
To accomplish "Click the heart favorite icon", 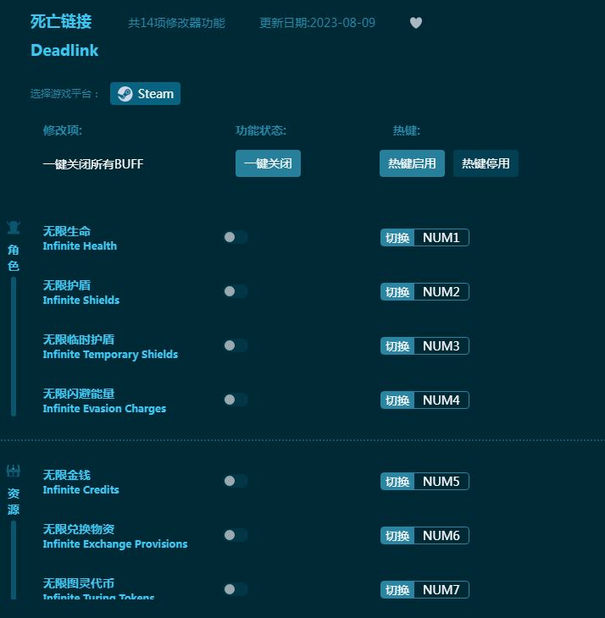I will (x=415, y=23).
